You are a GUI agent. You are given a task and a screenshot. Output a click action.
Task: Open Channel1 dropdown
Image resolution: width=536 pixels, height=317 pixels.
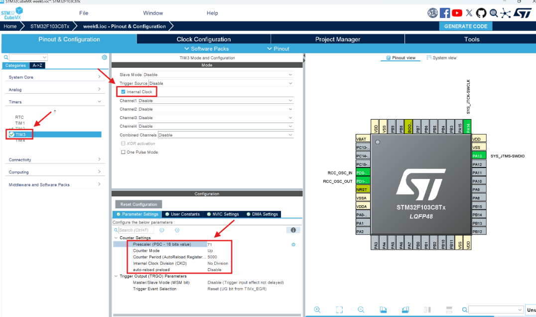(216, 101)
